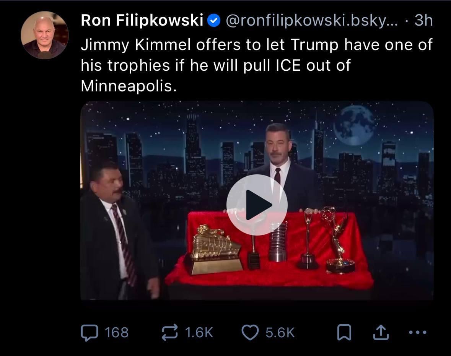
Task: View the 5.6K likes count
Action: point(280,333)
